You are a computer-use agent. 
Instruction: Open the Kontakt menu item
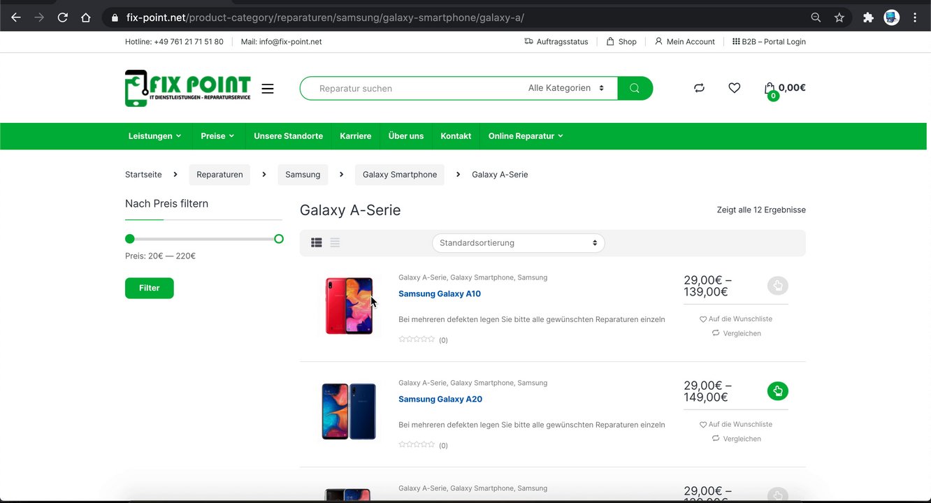pos(456,136)
